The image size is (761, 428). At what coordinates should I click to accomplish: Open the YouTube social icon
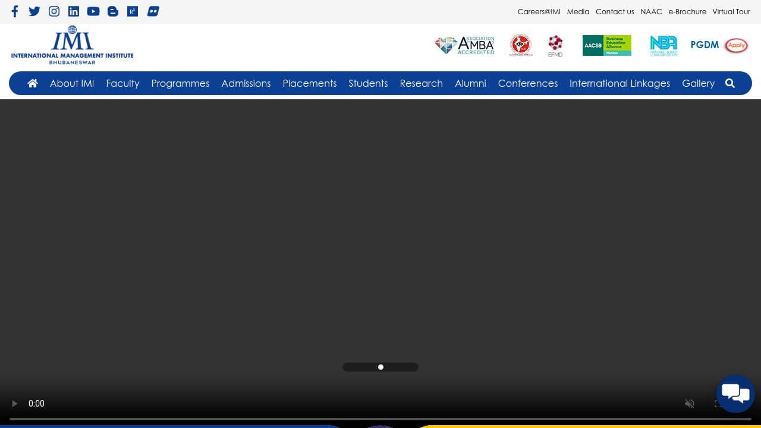coord(93,11)
